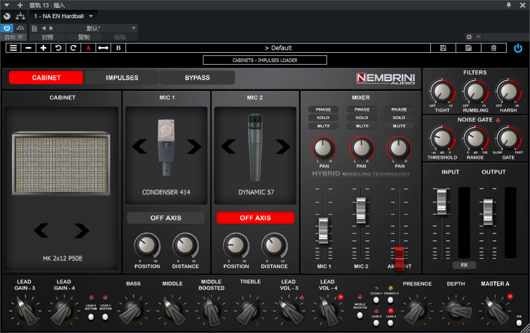Switch MIC 2 to previous microphone
This screenshot has height=333, width=530.
click(x=228, y=147)
